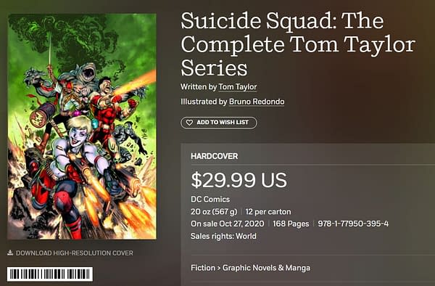Screen dimensions: 435x286
Task: Click the ISBN 978-1-77950-395-4
Action: [353, 224]
